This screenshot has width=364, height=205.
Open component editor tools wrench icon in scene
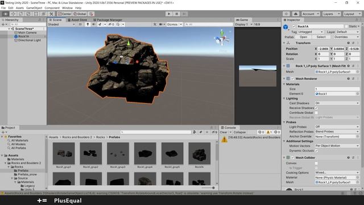tap(155, 24)
